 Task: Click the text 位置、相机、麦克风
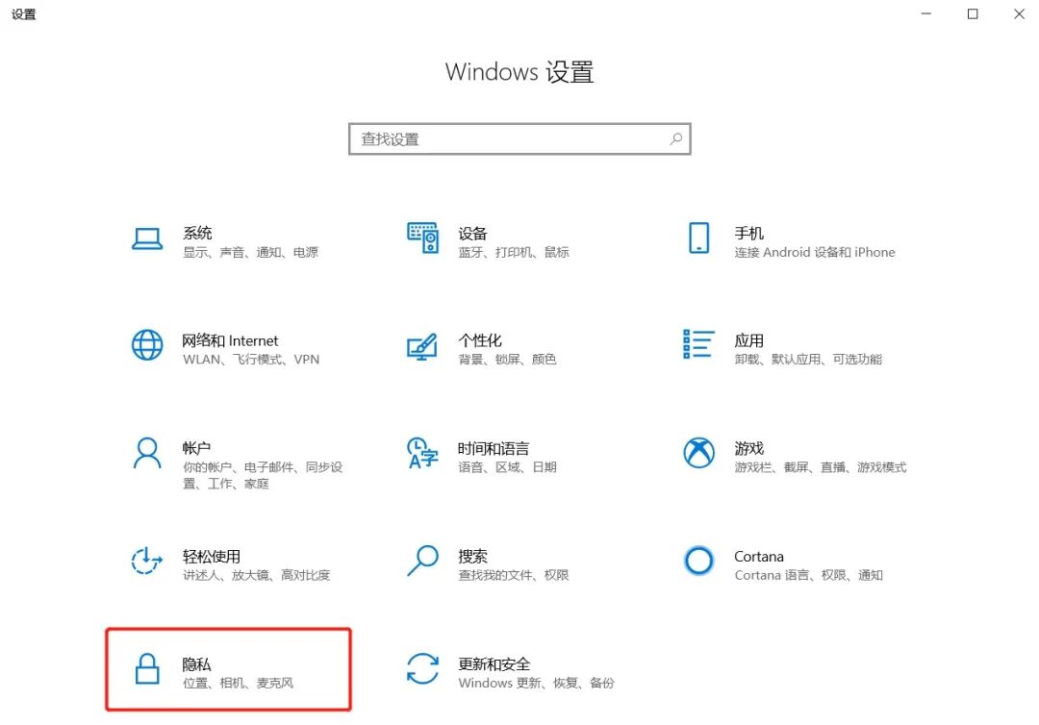tap(238, 684)
